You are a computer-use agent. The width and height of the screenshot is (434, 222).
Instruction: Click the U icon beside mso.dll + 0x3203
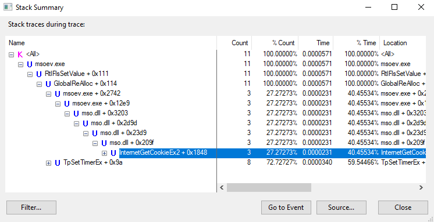(76, 114)
